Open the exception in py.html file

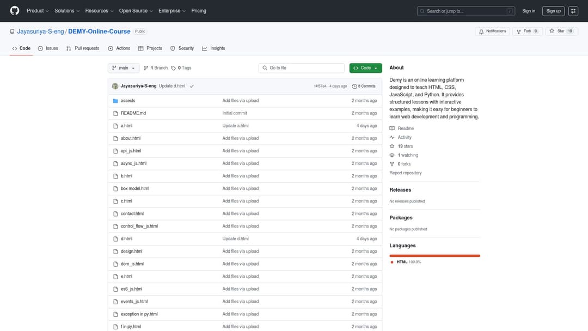[139, 314]
